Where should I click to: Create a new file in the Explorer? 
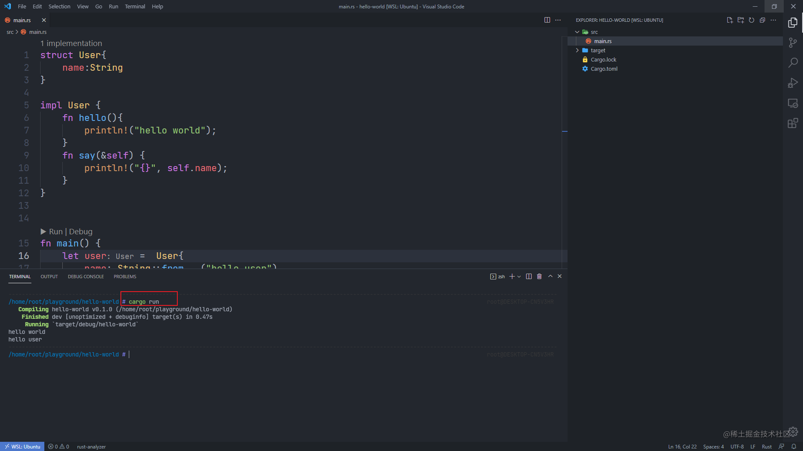click(730, 20)
